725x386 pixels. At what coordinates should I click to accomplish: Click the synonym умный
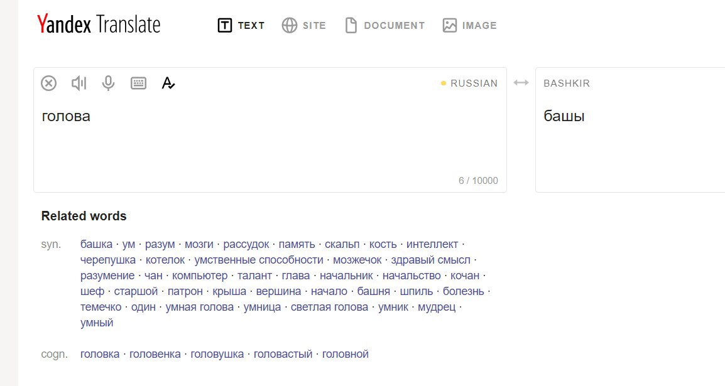[x=97, y=323]
